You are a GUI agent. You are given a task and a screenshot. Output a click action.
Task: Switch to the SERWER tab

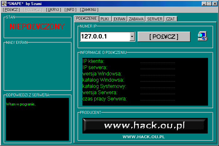pos(155,19)
